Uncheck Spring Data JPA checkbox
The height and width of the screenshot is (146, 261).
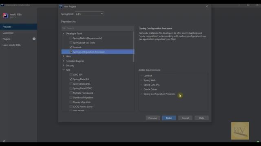tap(71, 79)
